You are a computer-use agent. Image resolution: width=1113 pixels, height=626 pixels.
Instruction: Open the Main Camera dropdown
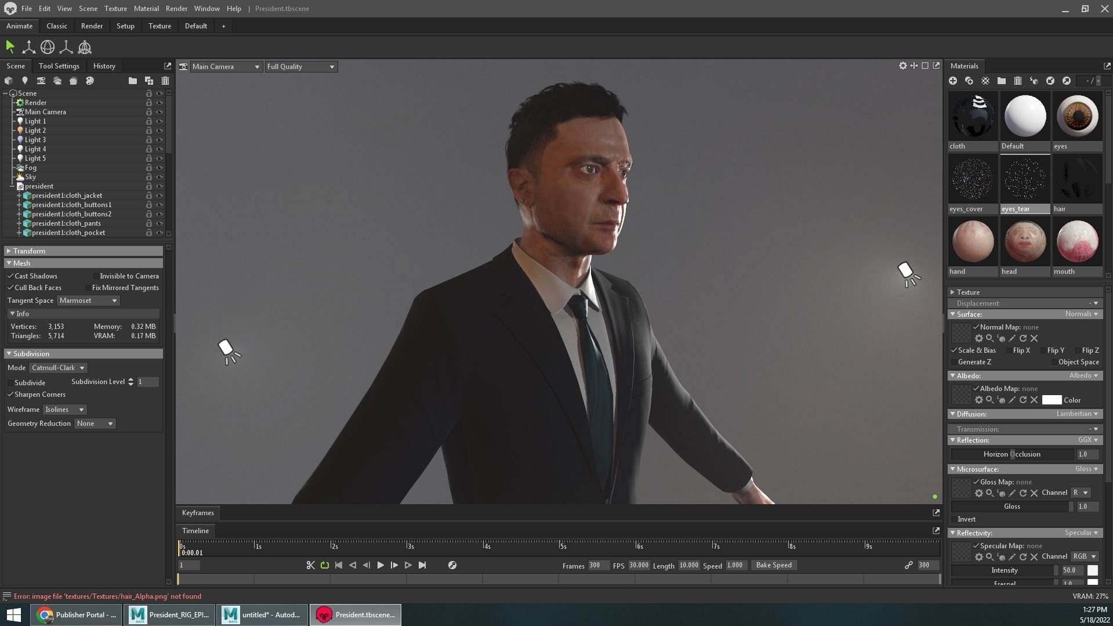(x=226, y=67)
